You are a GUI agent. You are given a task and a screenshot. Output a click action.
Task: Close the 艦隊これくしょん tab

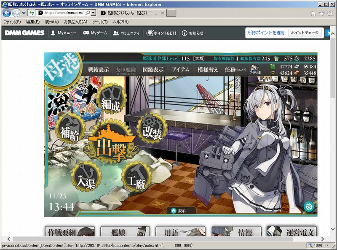pyautogui.click(x=163, y=13)
